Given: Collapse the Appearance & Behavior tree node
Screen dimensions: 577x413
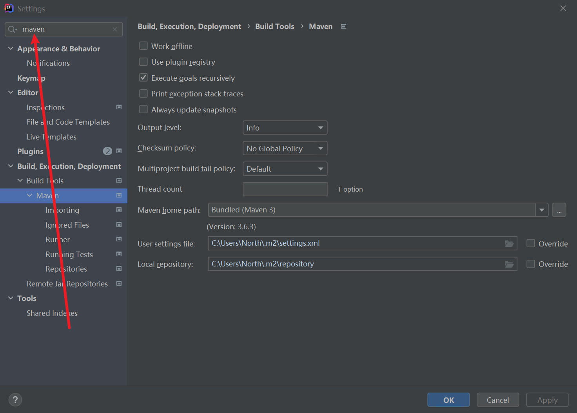Looking at the screenshot, I should (11, 48).
